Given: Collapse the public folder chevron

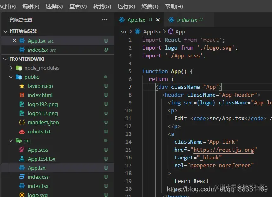Looking at the screenshot, I should tap(11, 77).
